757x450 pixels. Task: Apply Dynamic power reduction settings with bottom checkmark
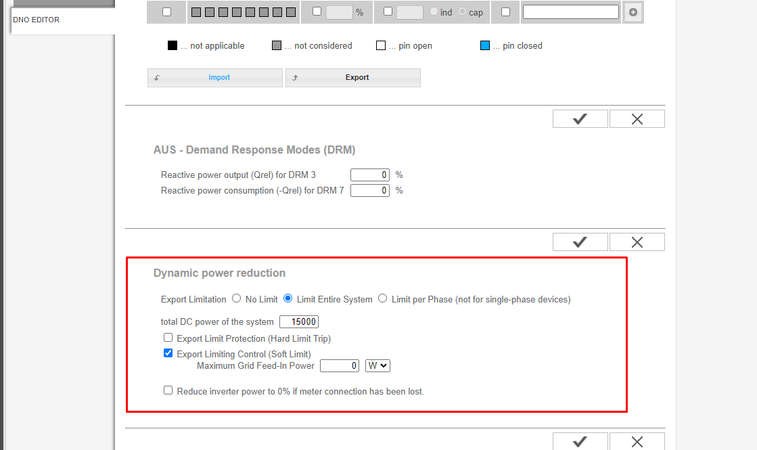580,442
